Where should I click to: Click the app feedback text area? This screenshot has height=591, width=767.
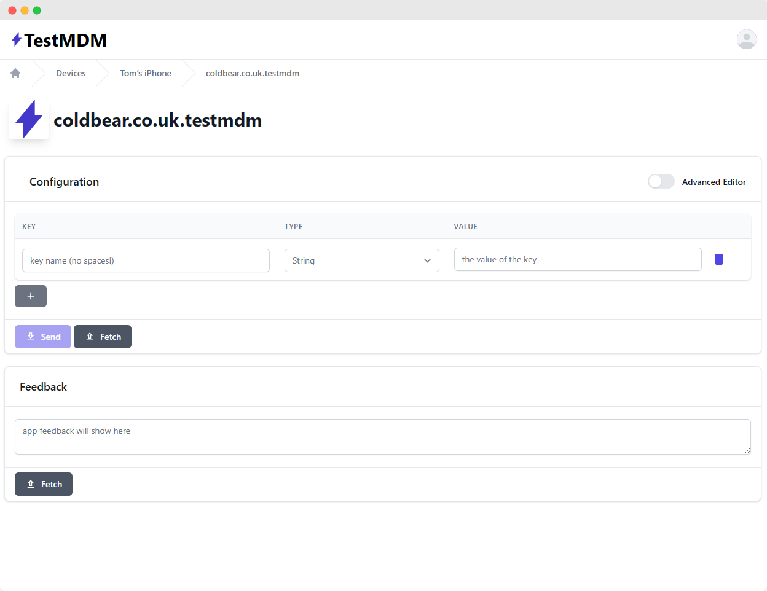tap(383, 436)
